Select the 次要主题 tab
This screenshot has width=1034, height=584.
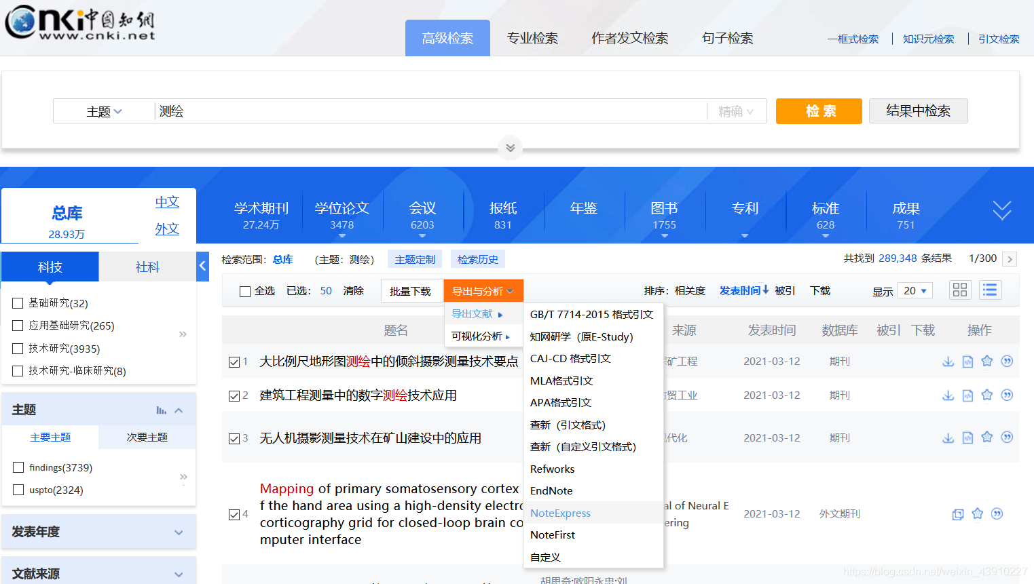coord(147,437)
